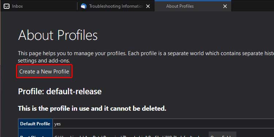Close the Troubleshooting Information tab

point(148,6)
